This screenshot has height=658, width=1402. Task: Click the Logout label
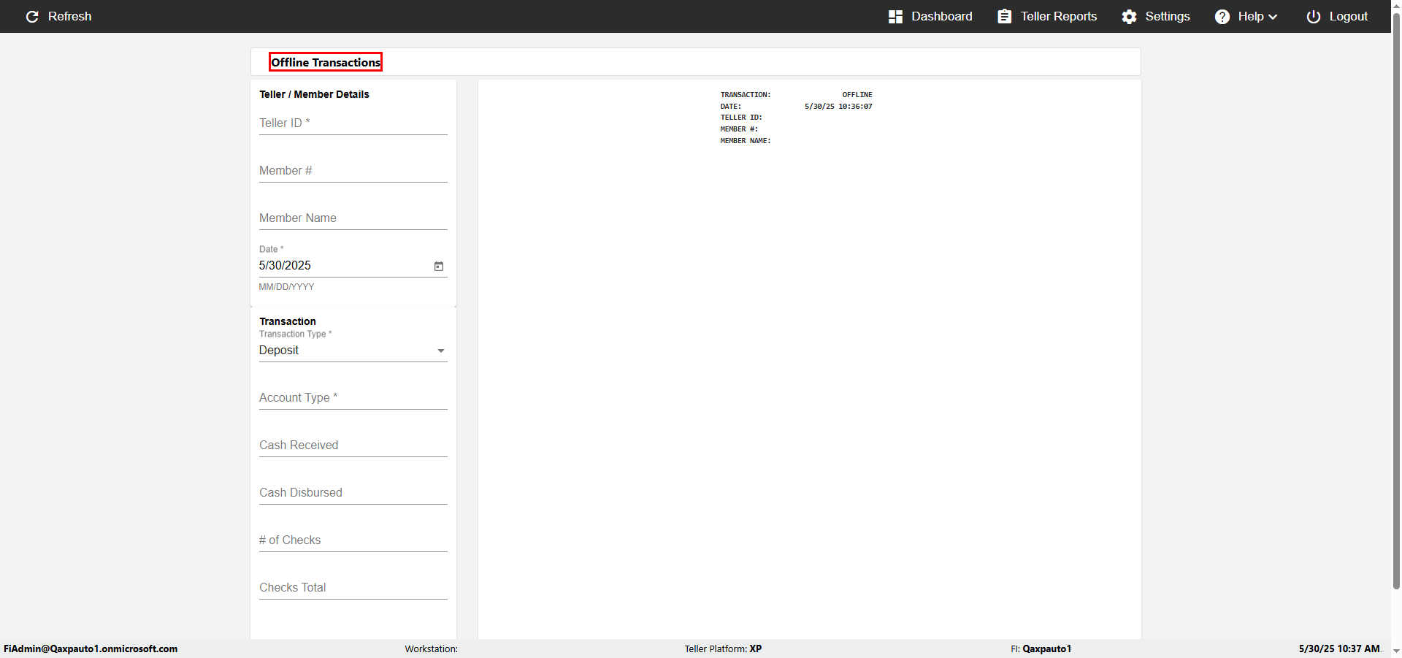tap(1348, 16)
